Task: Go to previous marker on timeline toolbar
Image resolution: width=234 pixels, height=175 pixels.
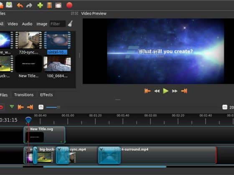Action: [x=20, y=107]
